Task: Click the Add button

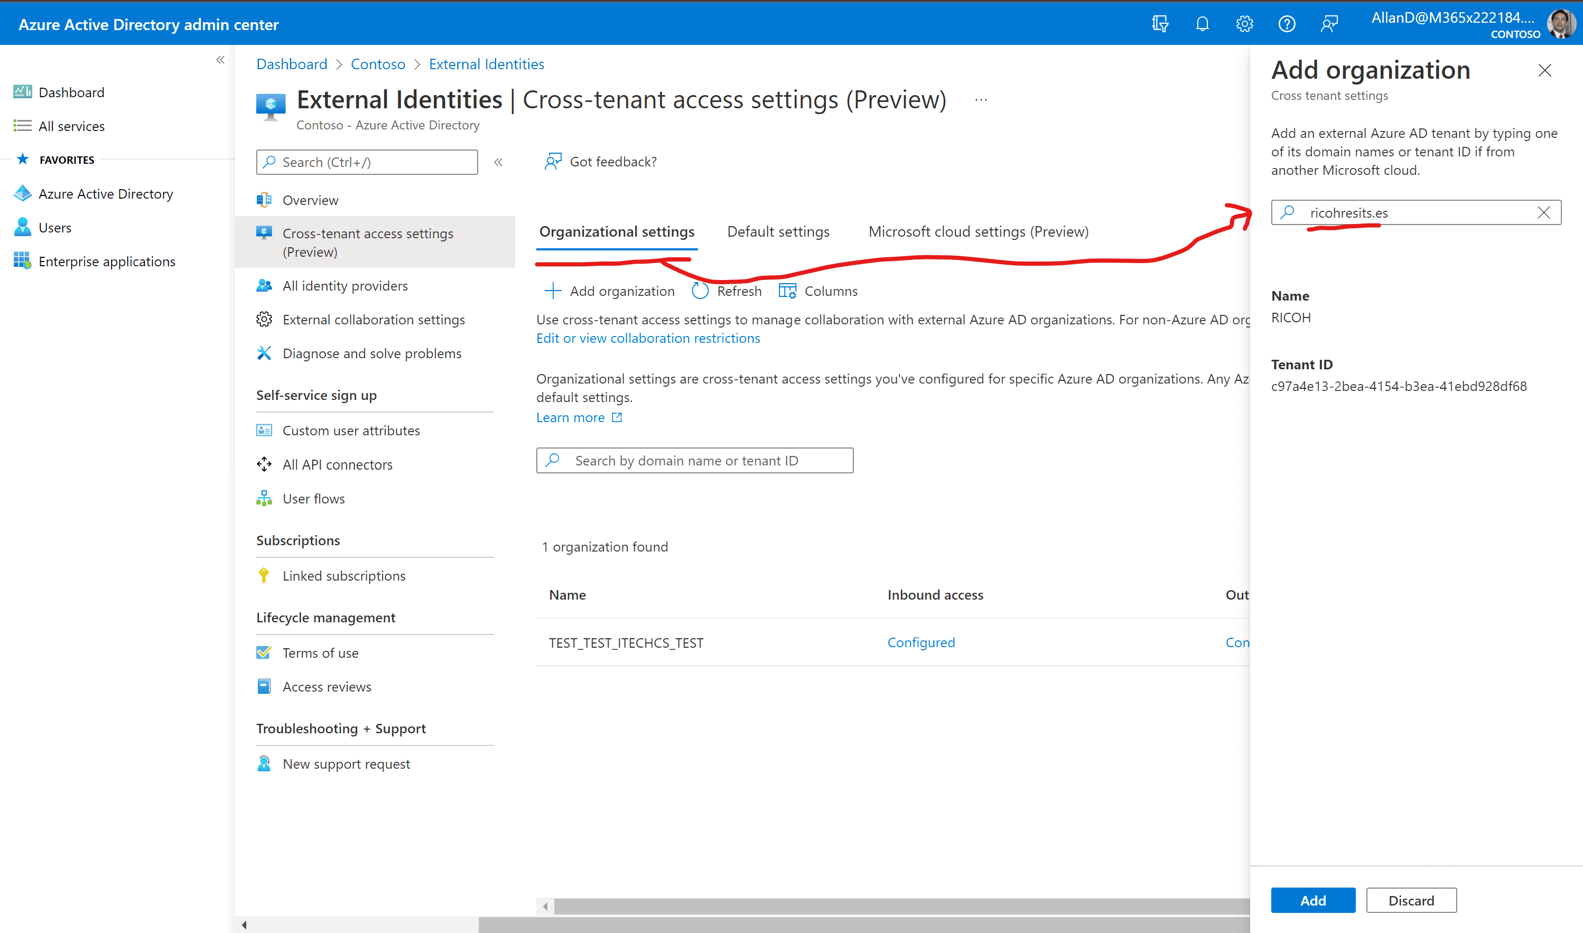Action: [1312, 900]
